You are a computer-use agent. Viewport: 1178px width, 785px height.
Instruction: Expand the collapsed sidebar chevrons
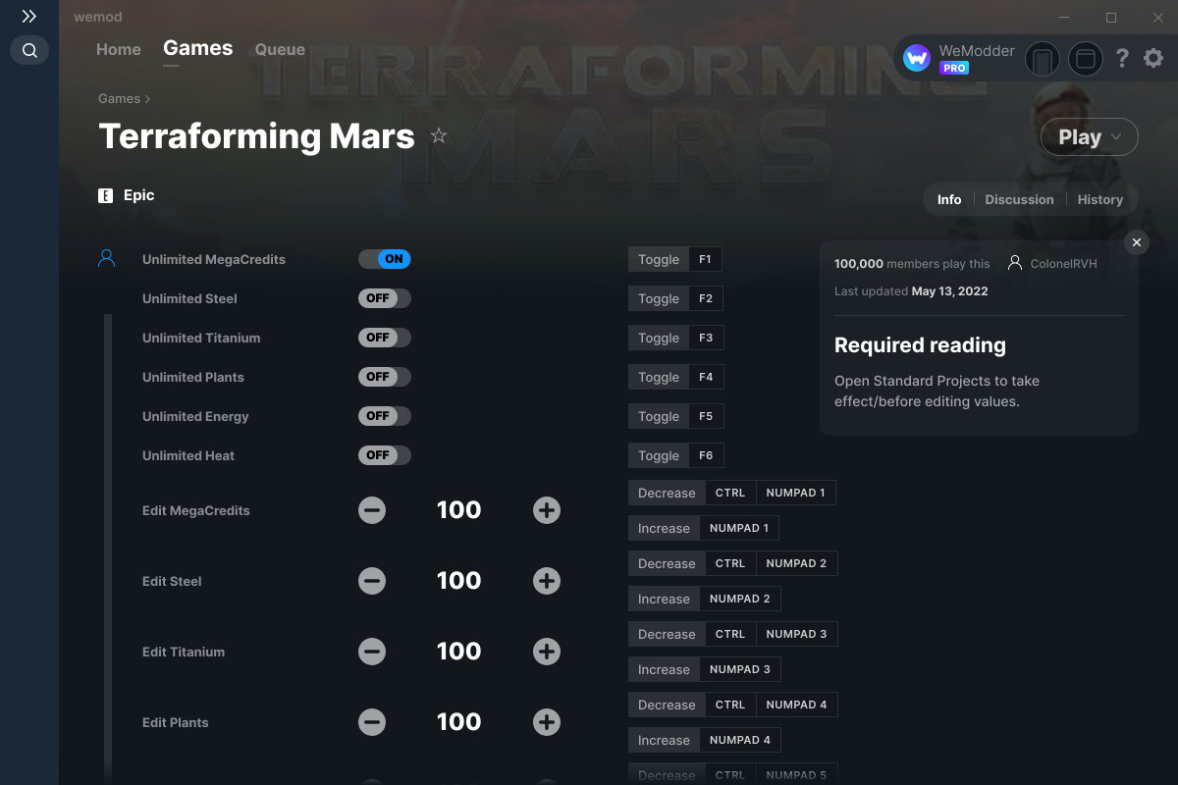coord(29,17)
